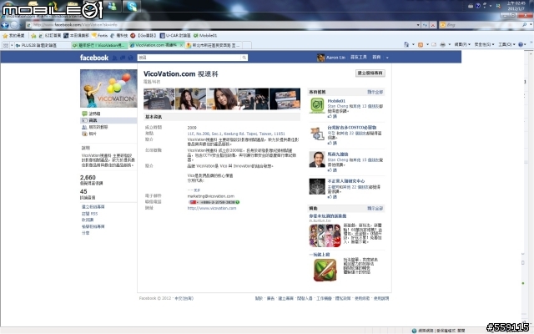Open Skype from the taskbar
534x334 pixels.
coord(132,6)
